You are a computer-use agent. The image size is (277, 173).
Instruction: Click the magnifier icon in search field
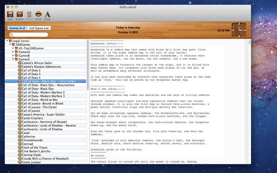[x=12, y=35]
